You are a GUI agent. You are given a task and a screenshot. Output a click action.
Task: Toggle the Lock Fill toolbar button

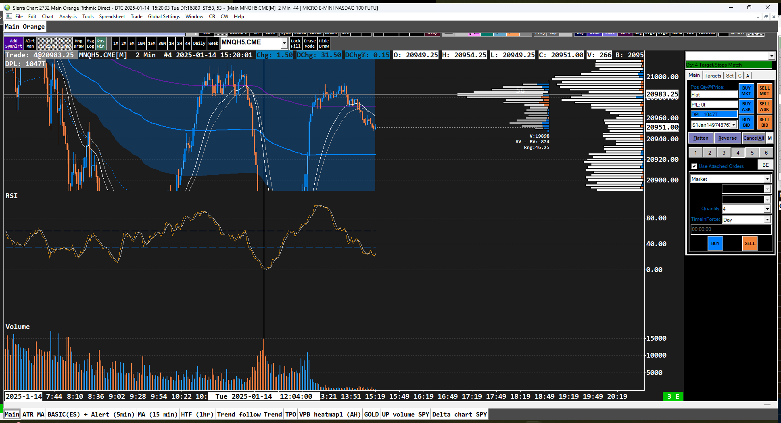pyautogui.click(x=296, y=44)
